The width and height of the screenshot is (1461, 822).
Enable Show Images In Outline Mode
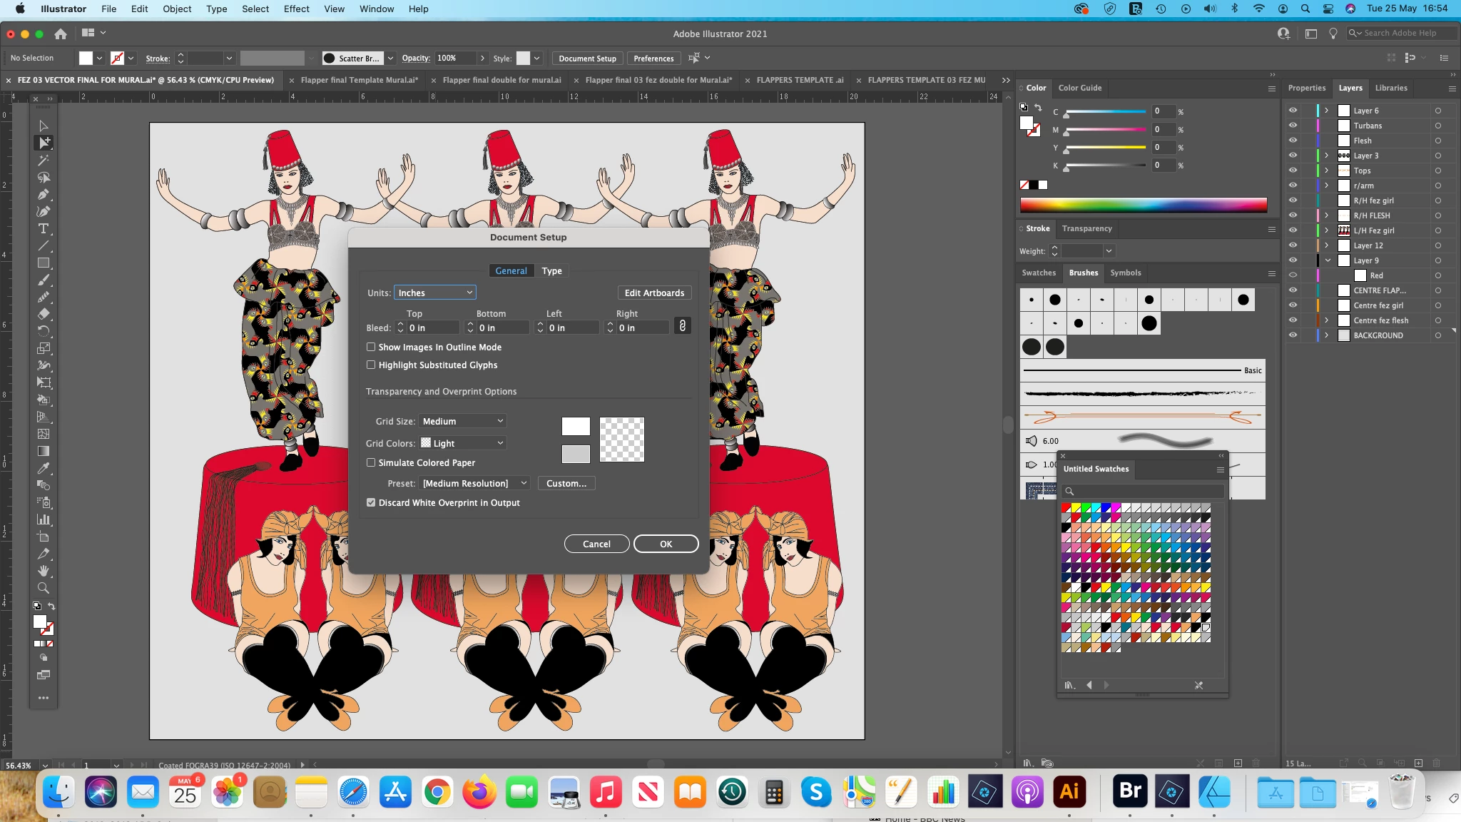pyautogui.click(x=371, y=347)
